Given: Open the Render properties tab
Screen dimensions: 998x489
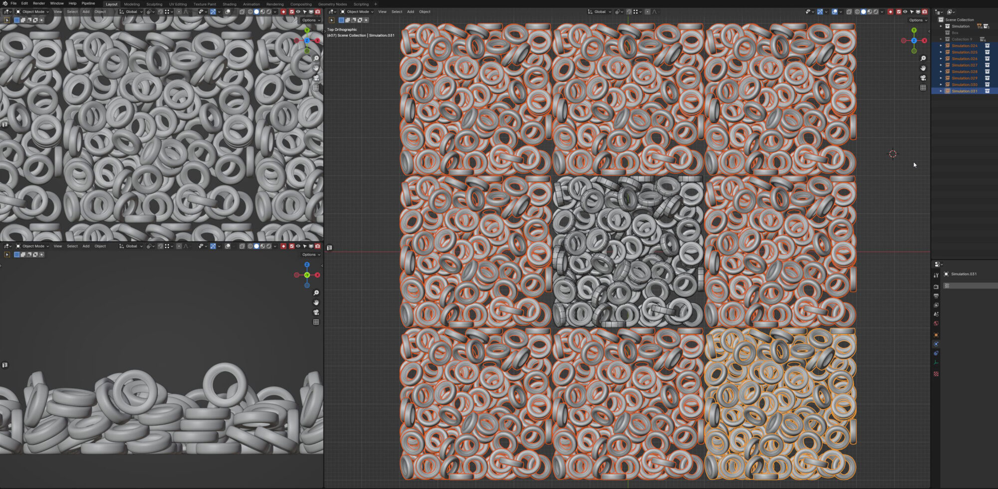Looking at the screenshot, I should [936, 287].
